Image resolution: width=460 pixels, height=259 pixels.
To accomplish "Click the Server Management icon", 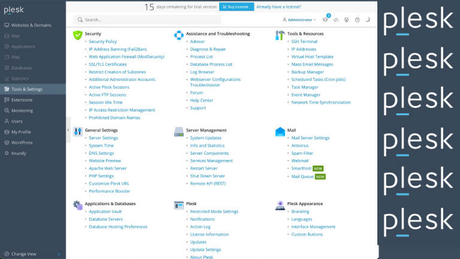I will [178, 131].
